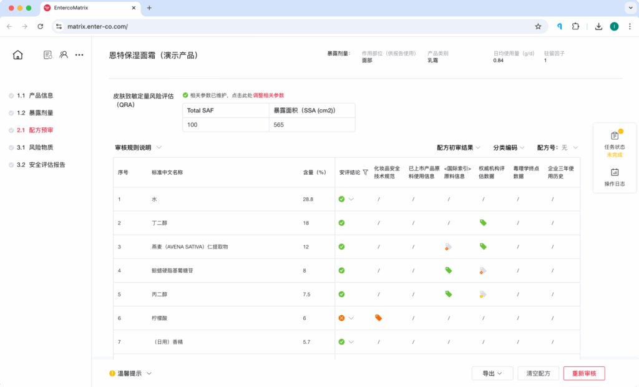
Task: Click the 调整相关参数 link
Action: pos(268,96)
